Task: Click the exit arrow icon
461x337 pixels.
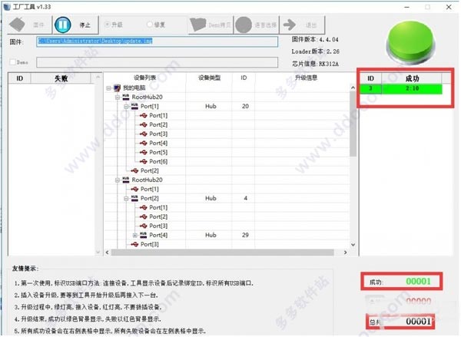Action: click(x=290, y=25)
